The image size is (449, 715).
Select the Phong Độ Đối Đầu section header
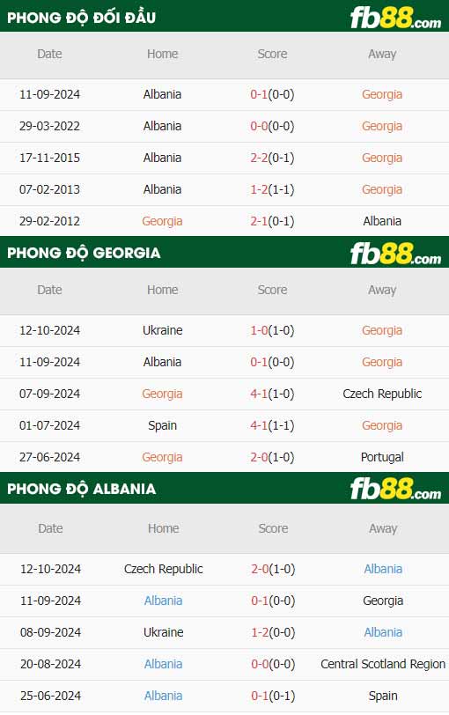click(82, 18)
